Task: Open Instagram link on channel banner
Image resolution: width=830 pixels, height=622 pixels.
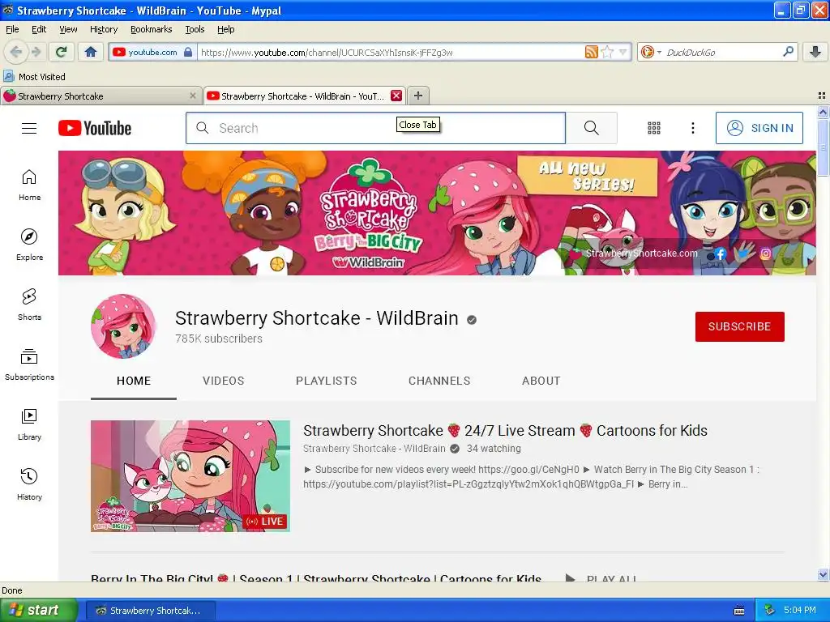Action: point(765,253)
